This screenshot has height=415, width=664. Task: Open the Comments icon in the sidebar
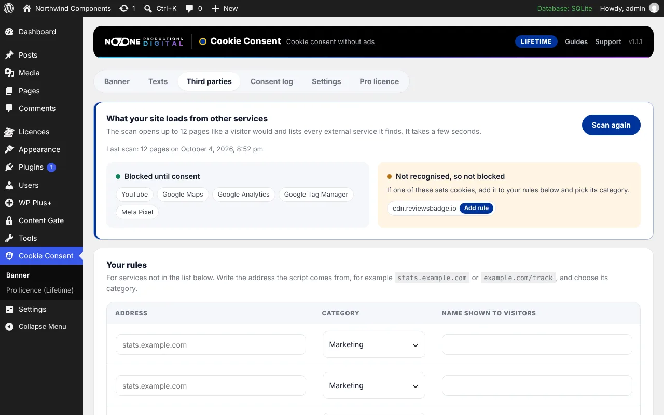[9, 108]
